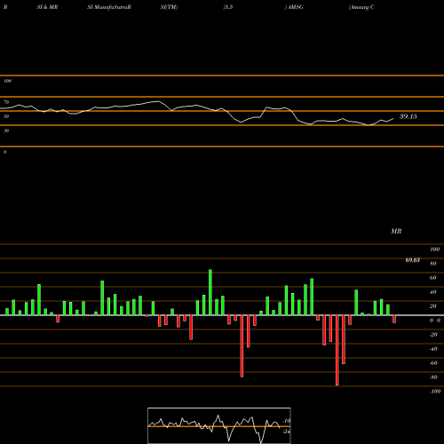Open the mini overview chart at the bottom
444x444 pixels.
(219, 425)
